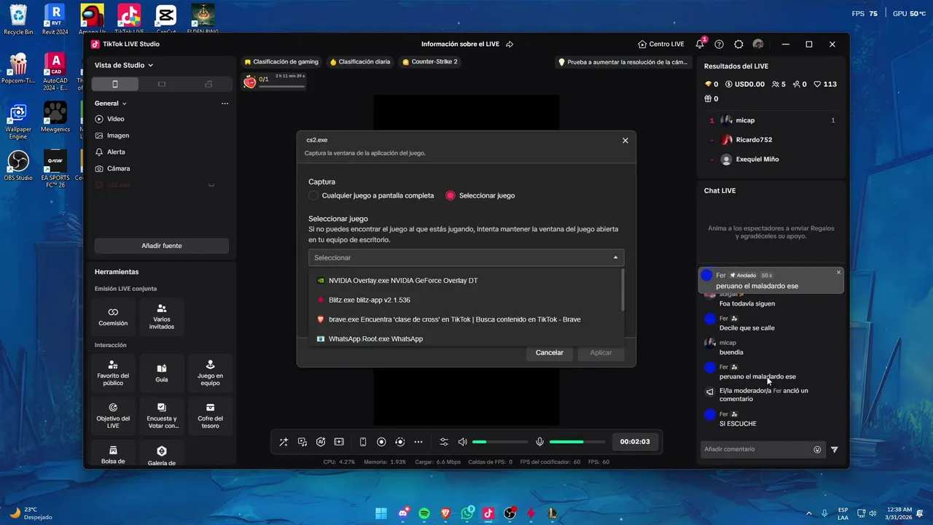Viewport: 933px width, 525px height.
Task: Open Centro LIVE
Action: pyautogui.click(x=661, y=44)
